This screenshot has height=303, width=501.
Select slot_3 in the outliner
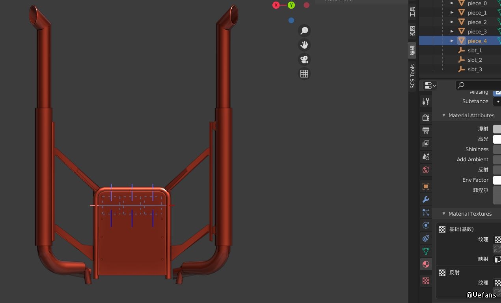pos(475,69)
